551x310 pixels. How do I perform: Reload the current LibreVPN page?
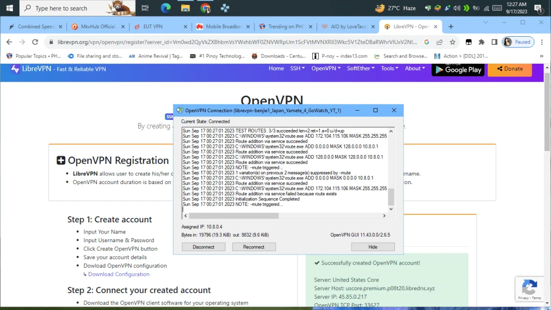click(x=35, y=42)
